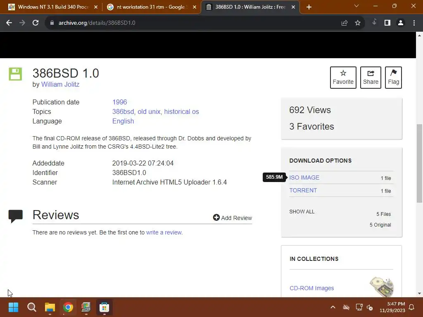Click the Chrome taskbar icon
Screen dimensions: 423x317
click(68, 307)
